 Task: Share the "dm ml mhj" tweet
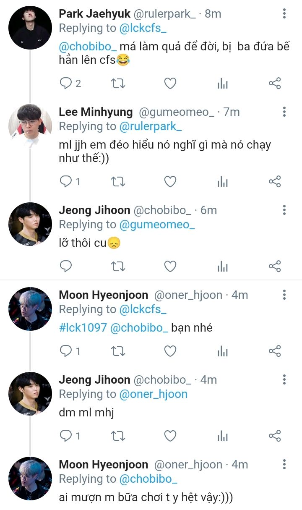275,436
